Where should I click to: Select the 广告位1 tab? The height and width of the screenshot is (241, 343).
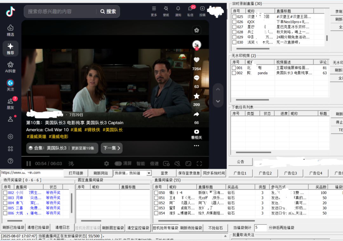(240, 173)
